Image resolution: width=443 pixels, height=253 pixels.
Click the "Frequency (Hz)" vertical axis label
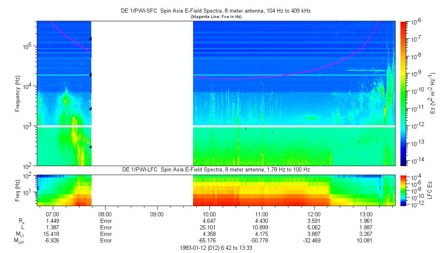tap(18, 94)
